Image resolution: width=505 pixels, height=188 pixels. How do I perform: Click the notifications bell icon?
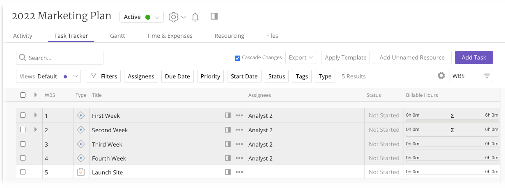[x=195, y=17]
